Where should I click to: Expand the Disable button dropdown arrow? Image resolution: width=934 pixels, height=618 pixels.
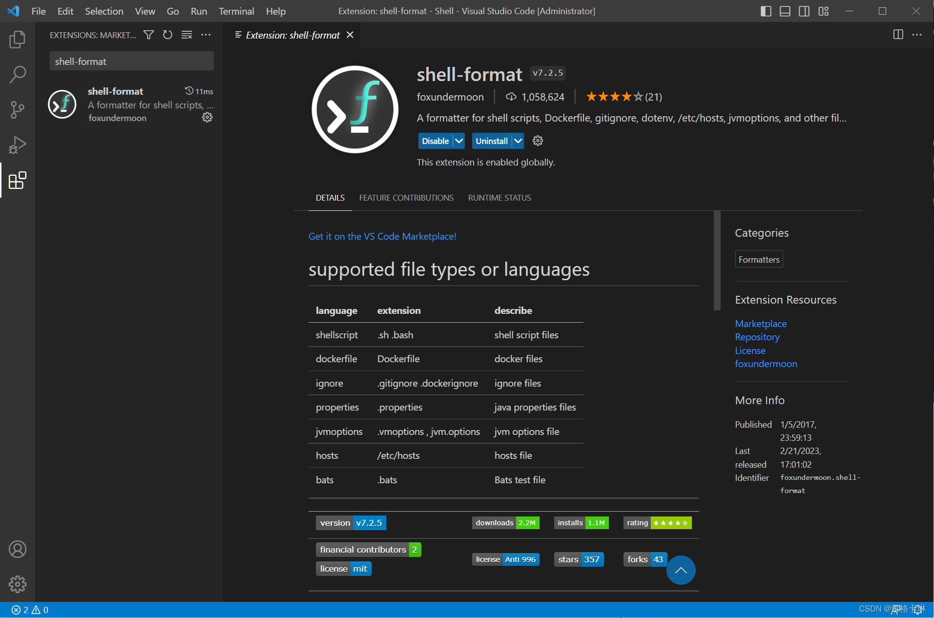pos(459,141)
